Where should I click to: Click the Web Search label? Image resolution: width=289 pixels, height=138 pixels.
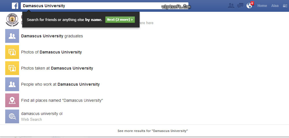click(32, 120)
